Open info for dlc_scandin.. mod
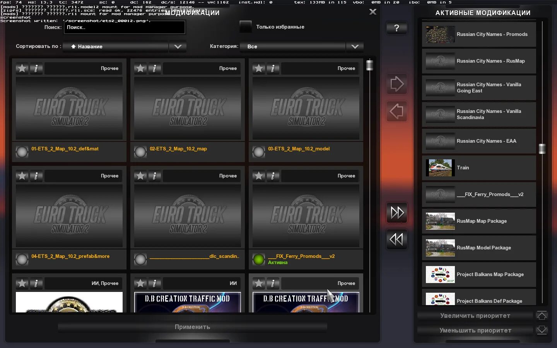Screen dimensions: 557x348 (155, 176)
